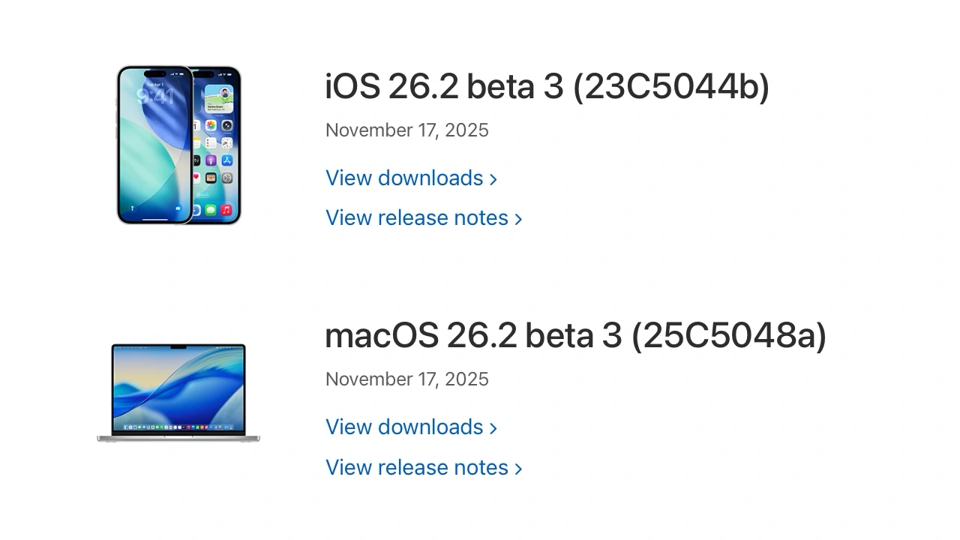Open the App Store icon
This screenshot has width=960, height=540.
pos(227,160)
